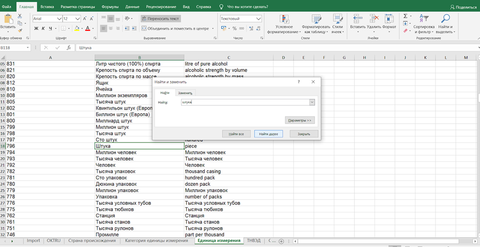The image size is (480, 247).
Task: Click the yellow fill color bucket
Action: [77, 29]
